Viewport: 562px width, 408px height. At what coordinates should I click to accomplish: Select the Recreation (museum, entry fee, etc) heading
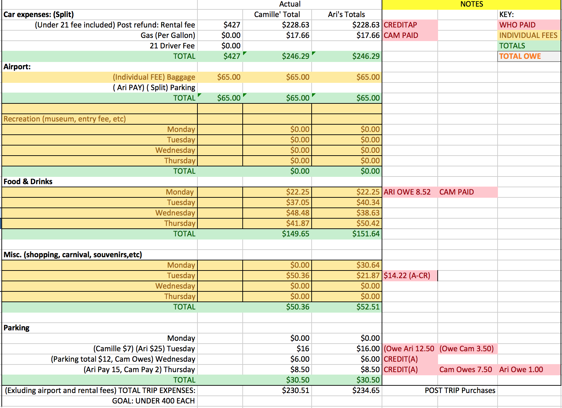tap(100, 119)
